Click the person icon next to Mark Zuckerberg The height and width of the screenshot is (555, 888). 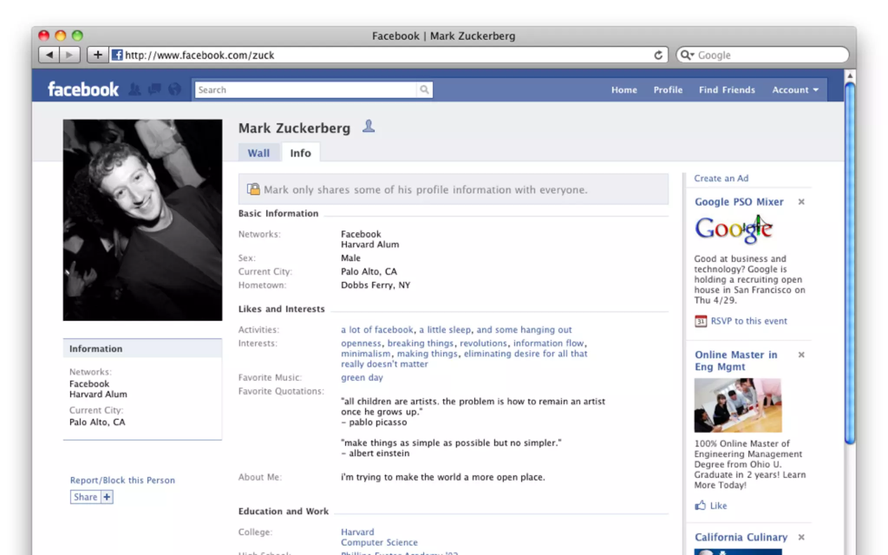369,126
